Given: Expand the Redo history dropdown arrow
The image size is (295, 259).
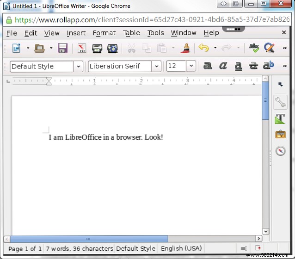Looking at the screenshot, I should pos(239,48).
